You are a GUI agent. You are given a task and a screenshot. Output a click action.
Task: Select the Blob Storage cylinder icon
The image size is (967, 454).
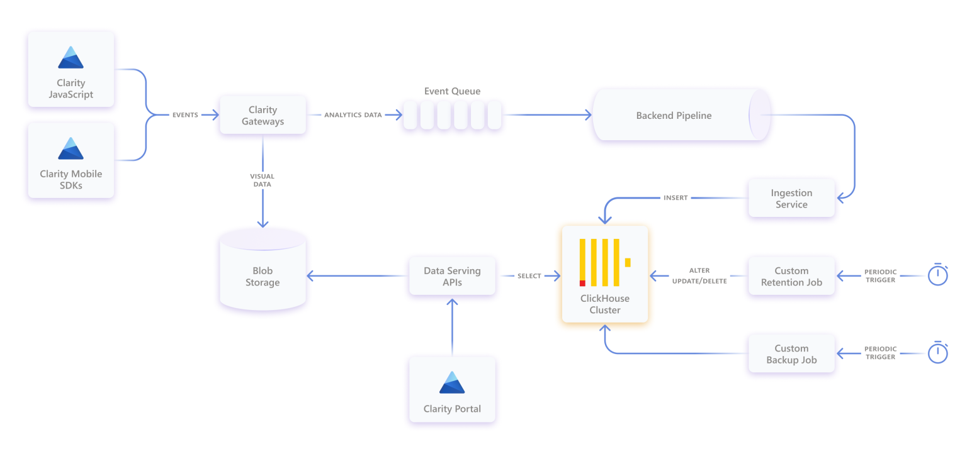263,270
